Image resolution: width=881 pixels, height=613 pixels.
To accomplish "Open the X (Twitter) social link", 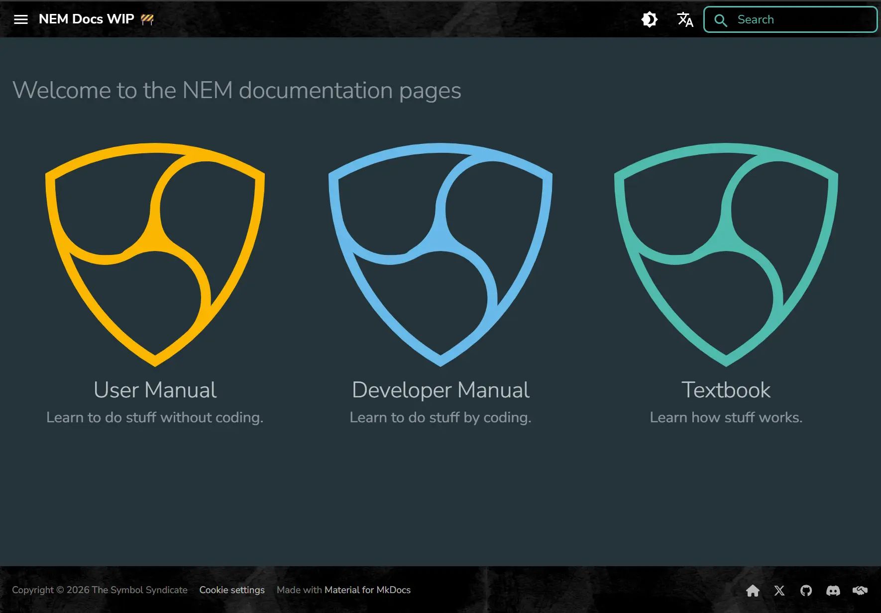I will [779, 591].
